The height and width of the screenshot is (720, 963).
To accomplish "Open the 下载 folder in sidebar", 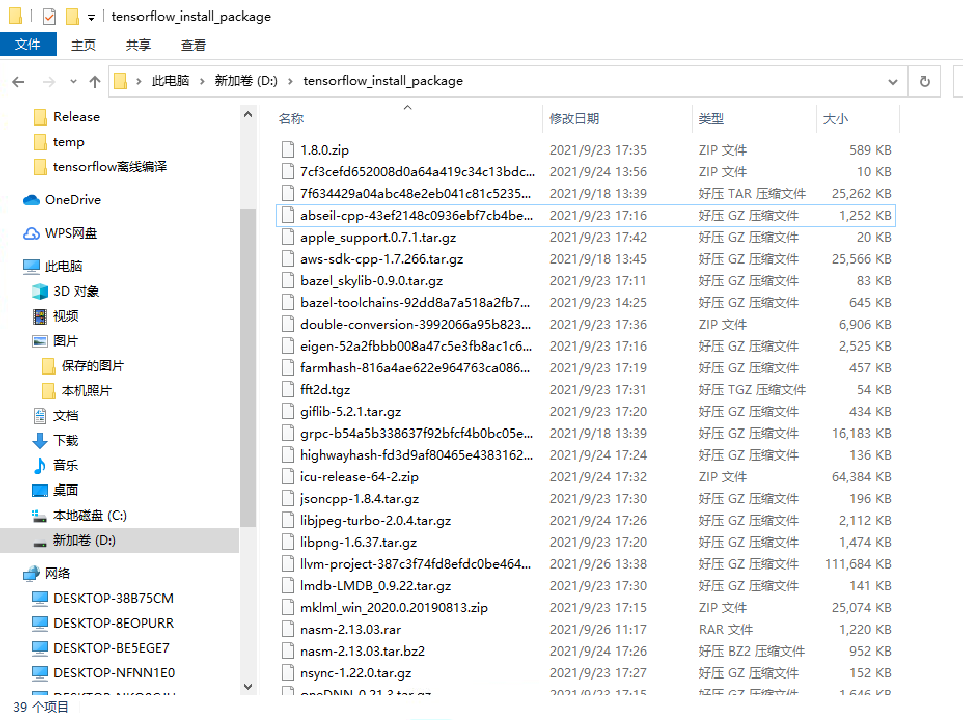I will coord(66,440).
